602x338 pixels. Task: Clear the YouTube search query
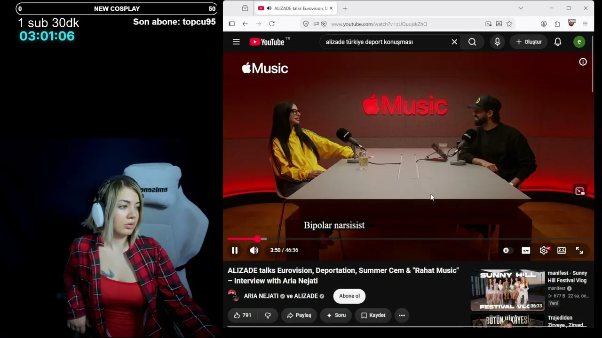point(454,42)
